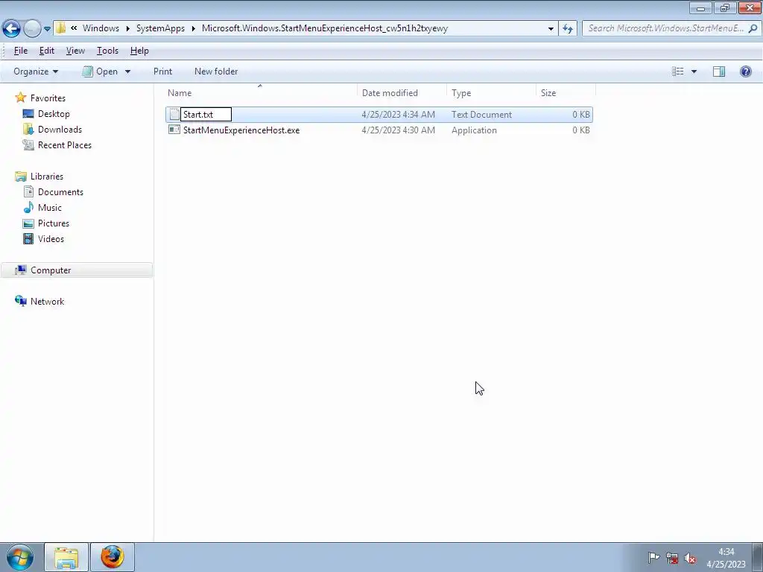Click the Application type cell
763x572 pixels.
[475, 130]
